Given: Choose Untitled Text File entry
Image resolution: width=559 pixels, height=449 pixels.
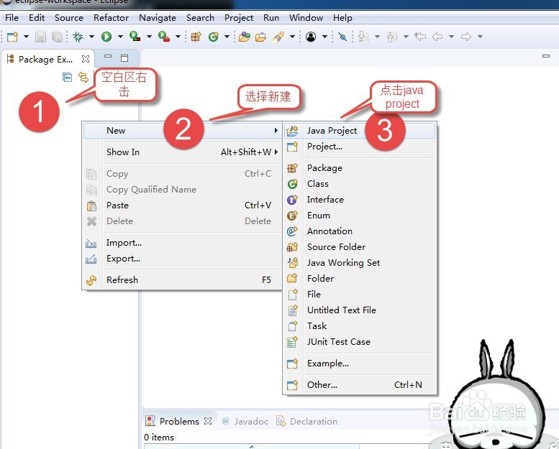Looking at the screenshot, I should (360, 310).
